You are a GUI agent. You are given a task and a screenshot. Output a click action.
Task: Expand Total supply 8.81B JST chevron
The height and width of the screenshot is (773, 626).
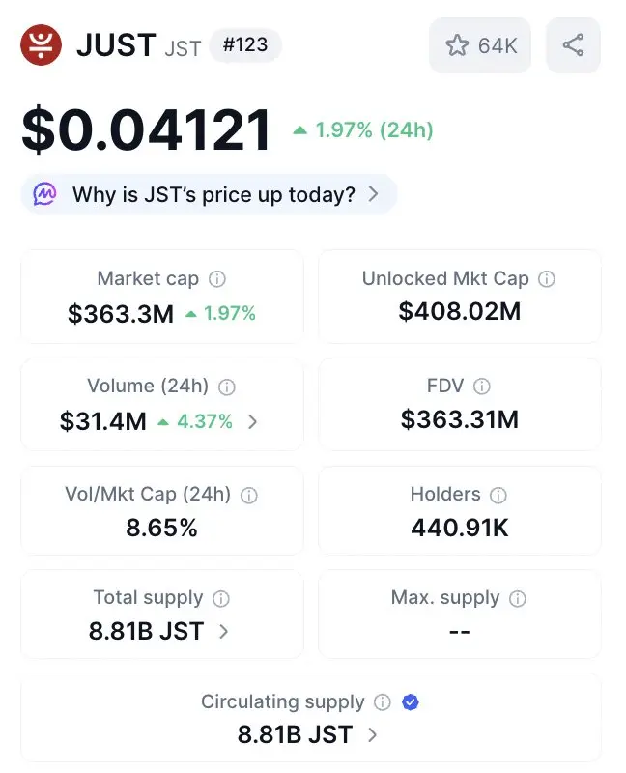(224, 632)
